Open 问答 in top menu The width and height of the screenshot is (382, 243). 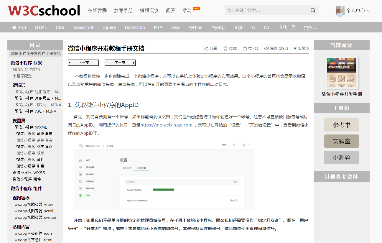[x=170, y=10]
